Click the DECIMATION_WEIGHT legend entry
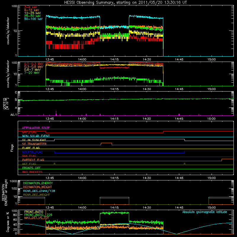The height and width of the screenshot is (237, 237). (x=38, y=187)
